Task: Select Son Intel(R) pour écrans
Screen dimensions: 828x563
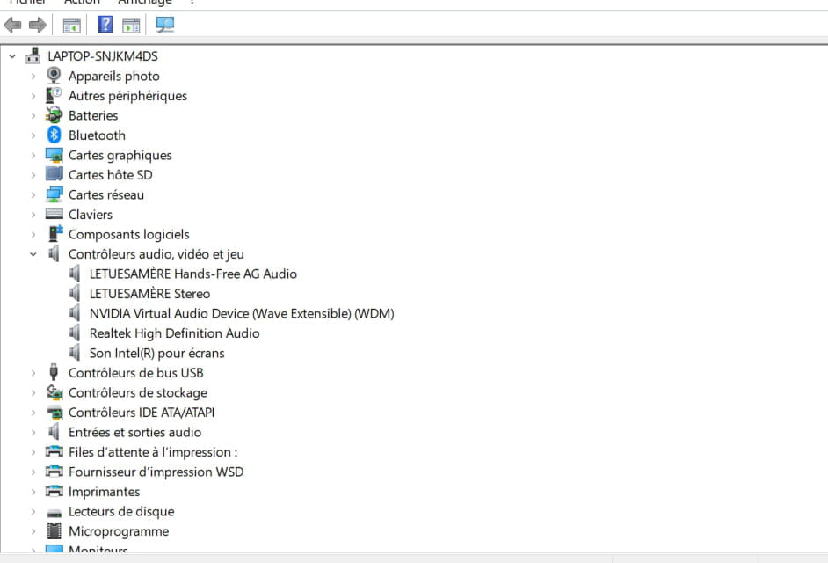Action: [x=156, y=353]
